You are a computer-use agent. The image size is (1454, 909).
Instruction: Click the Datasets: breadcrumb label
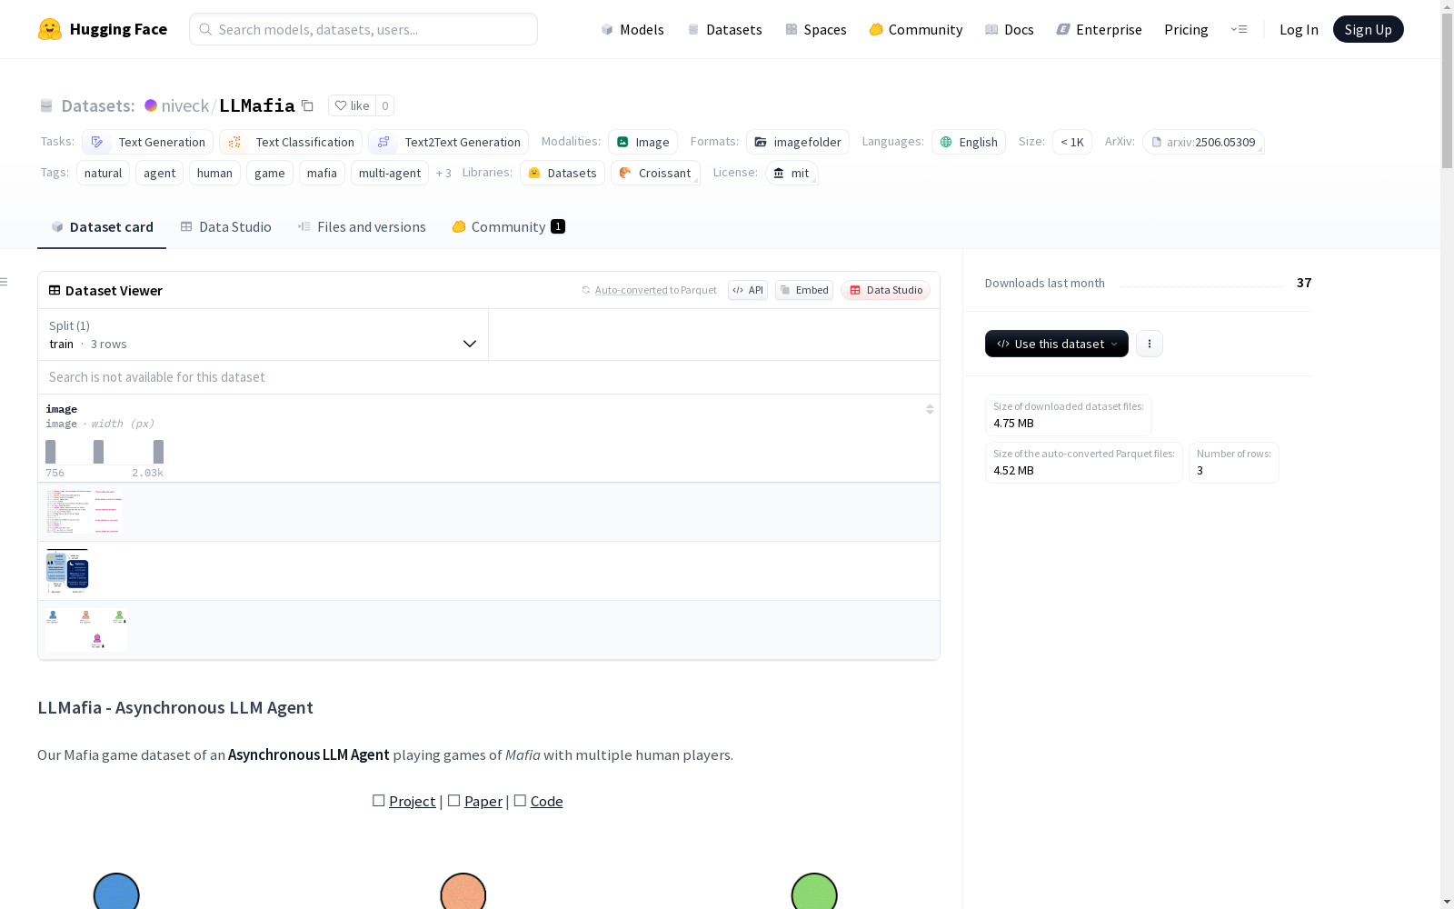point(98,105)
